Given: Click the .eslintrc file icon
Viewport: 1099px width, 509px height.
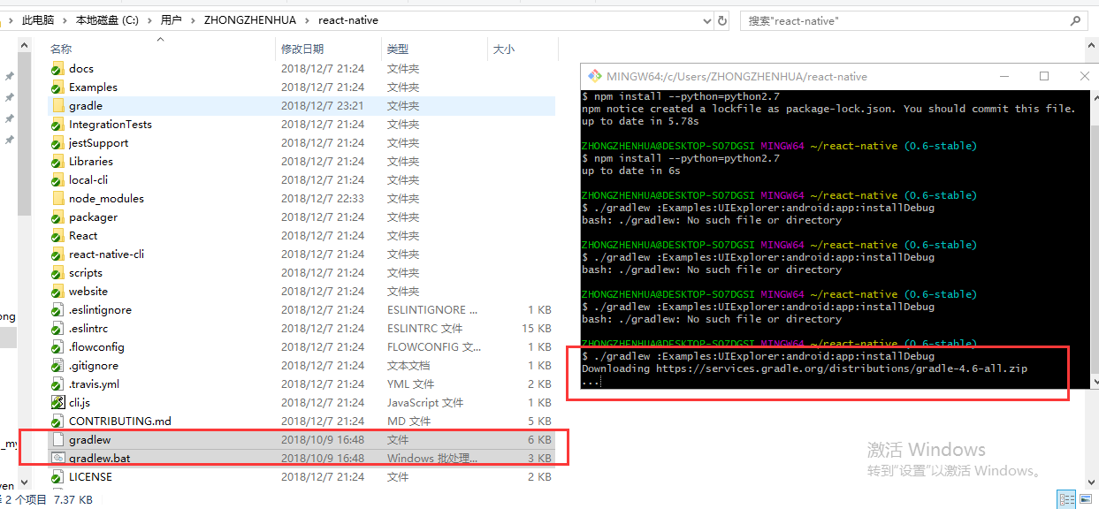Looking at the screenshot, I should click(57, 329).
